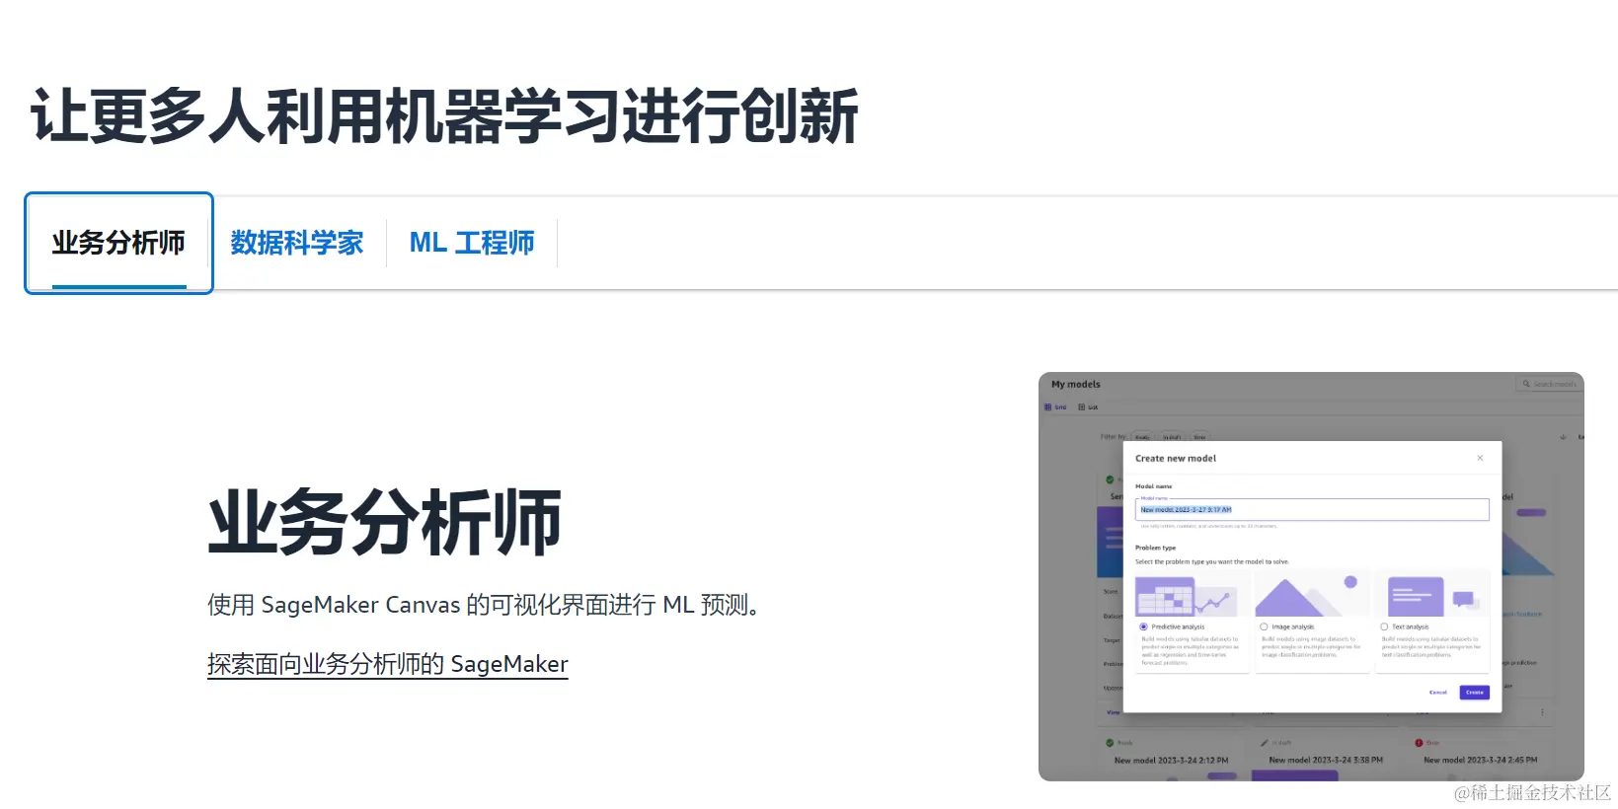Switch My models to List view icon
Viewport: 1618px width, 809px height.
coord(1082,406)
